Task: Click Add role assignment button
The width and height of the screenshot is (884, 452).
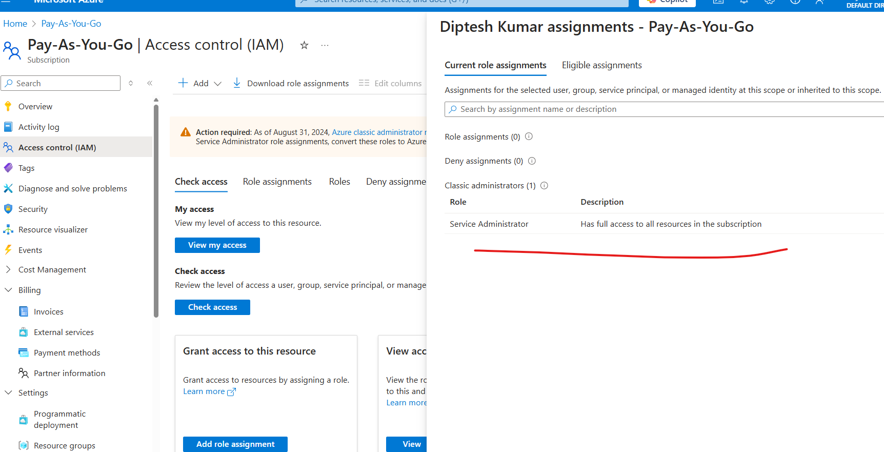Action: pos(235,444)
